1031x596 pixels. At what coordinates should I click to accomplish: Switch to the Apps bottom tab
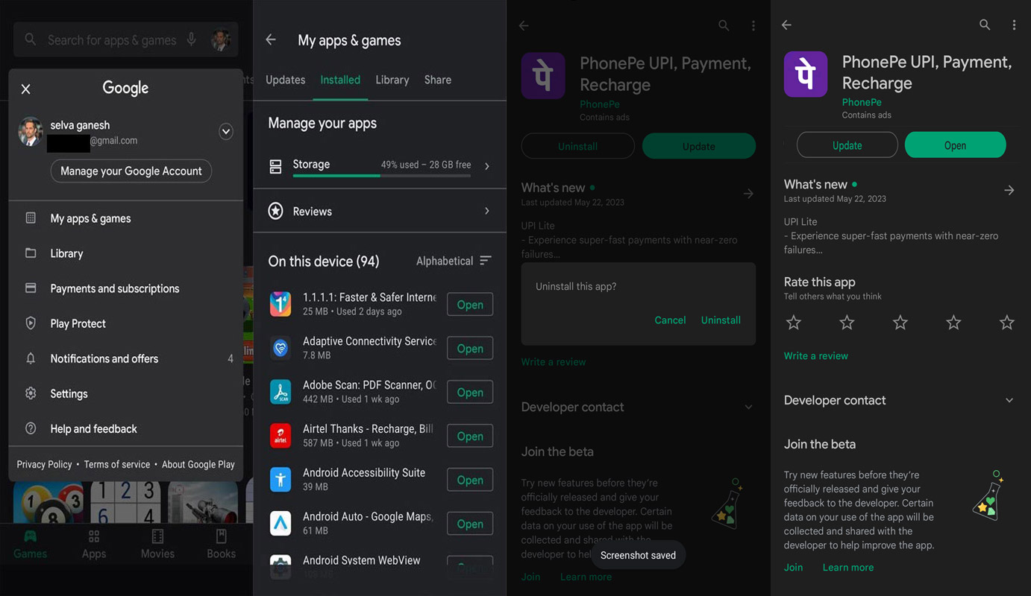[x=94, y=545]
